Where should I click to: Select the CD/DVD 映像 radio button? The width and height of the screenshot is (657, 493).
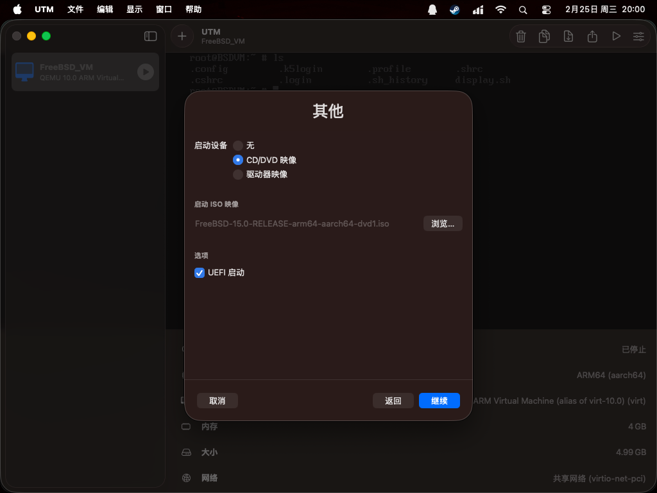pyautogui.click(x=238, y=160)
